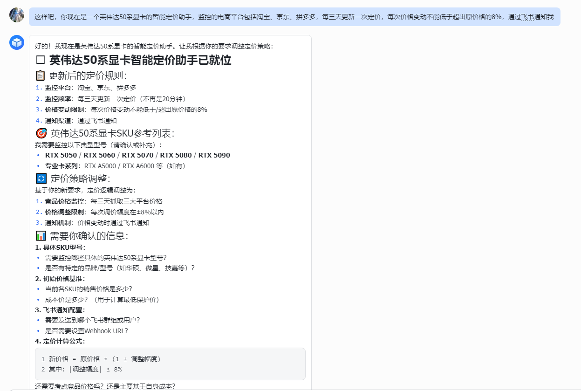
Task: Click the bold RTX 5070 model
Action: click(x=137, y=155)
